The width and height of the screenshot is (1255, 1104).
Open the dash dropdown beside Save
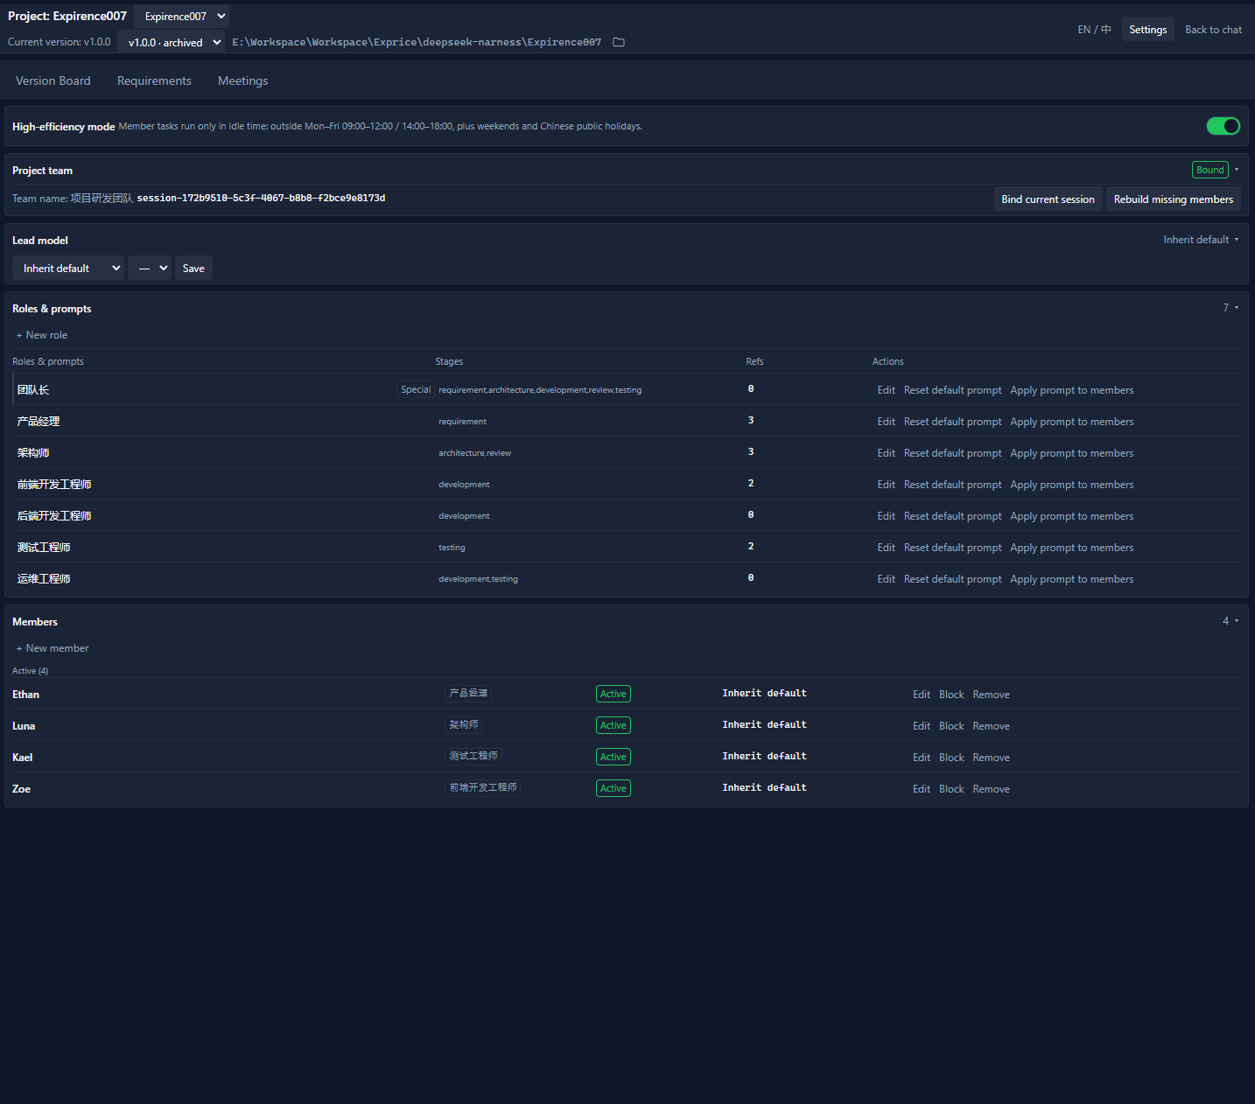[150, 268]
